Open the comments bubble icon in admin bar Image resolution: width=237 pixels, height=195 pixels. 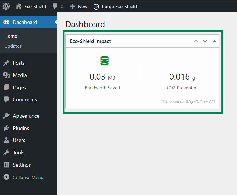[x=55, y=6]
